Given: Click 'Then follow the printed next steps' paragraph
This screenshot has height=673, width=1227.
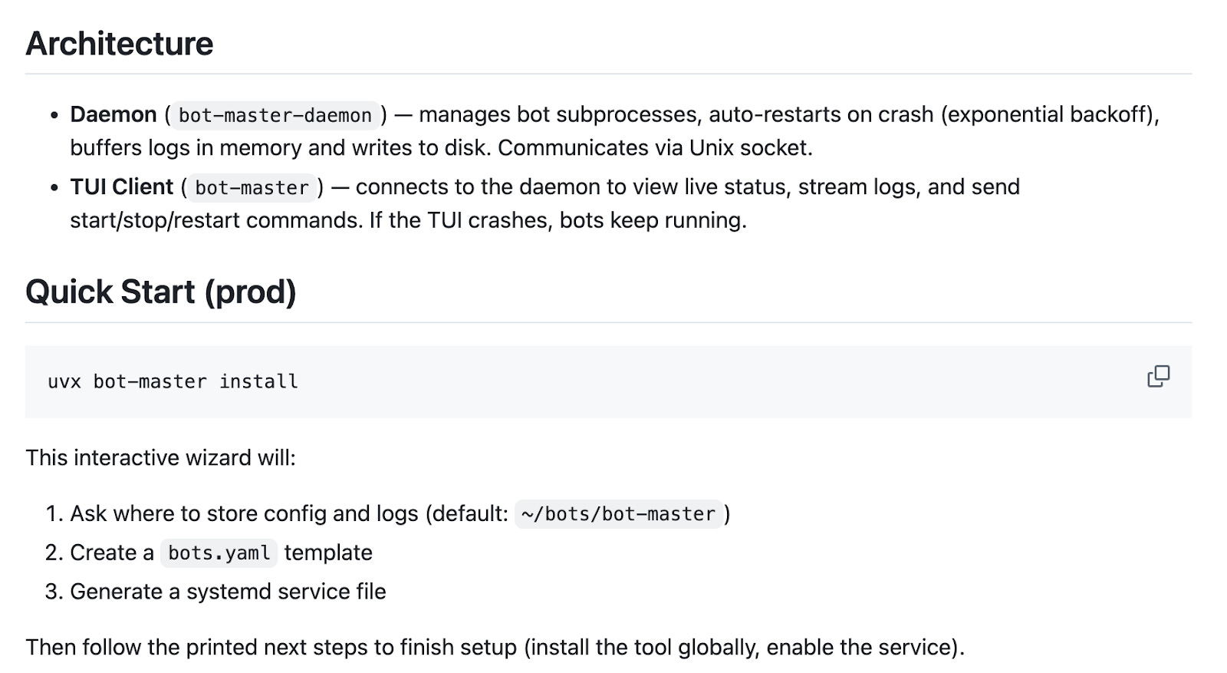Looking at the screenshot, I should [x=495, y=647].
